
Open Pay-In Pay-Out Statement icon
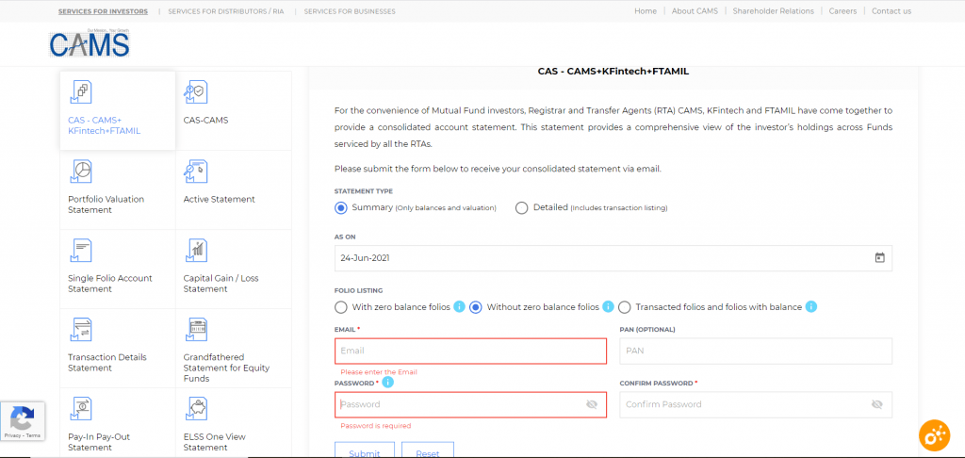coord(81,409)
